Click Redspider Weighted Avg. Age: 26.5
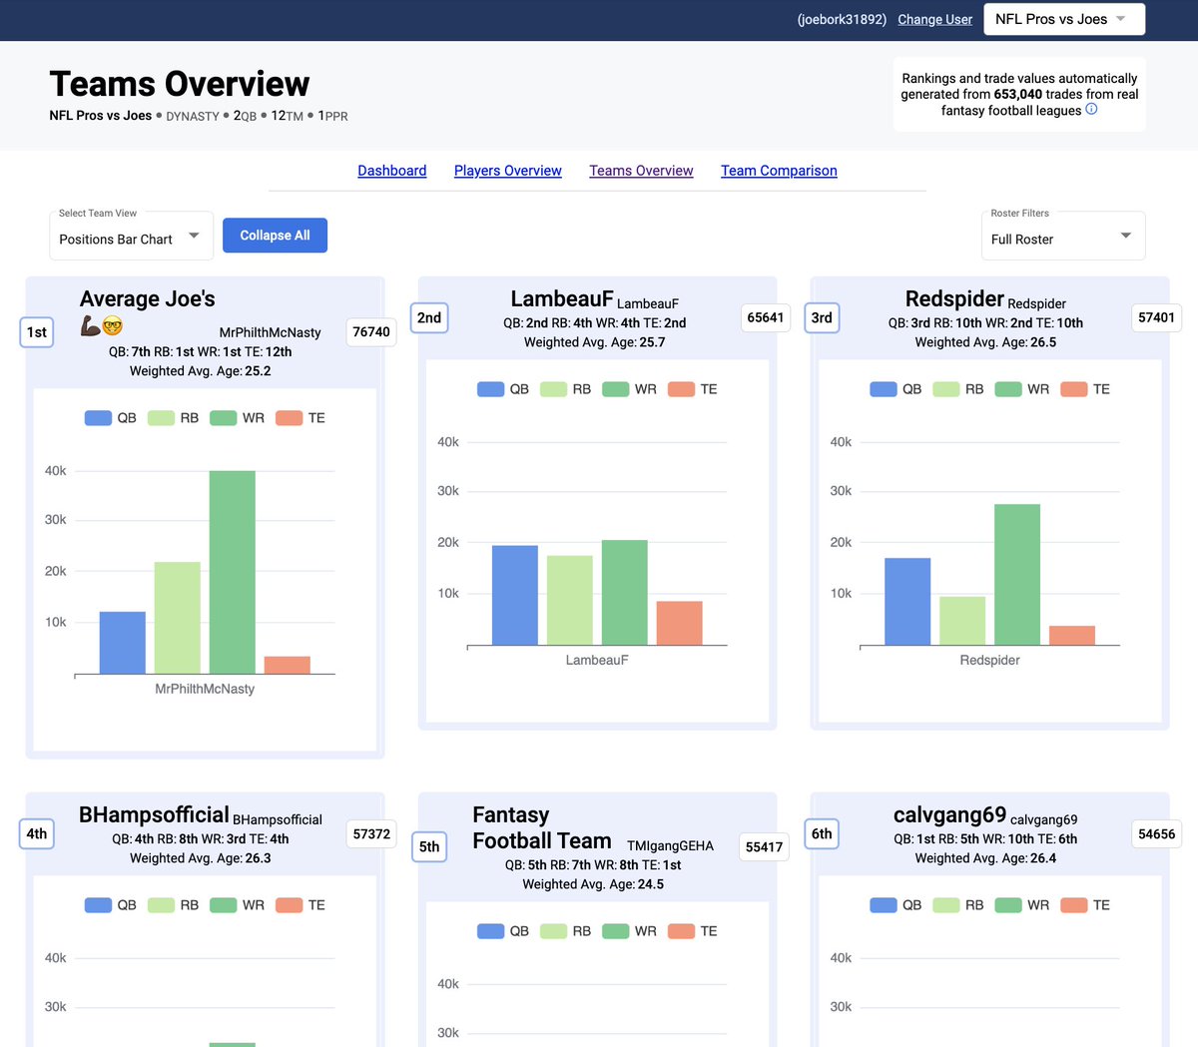The width and height of the screenshot is (1198, 1047). (986, 342)
